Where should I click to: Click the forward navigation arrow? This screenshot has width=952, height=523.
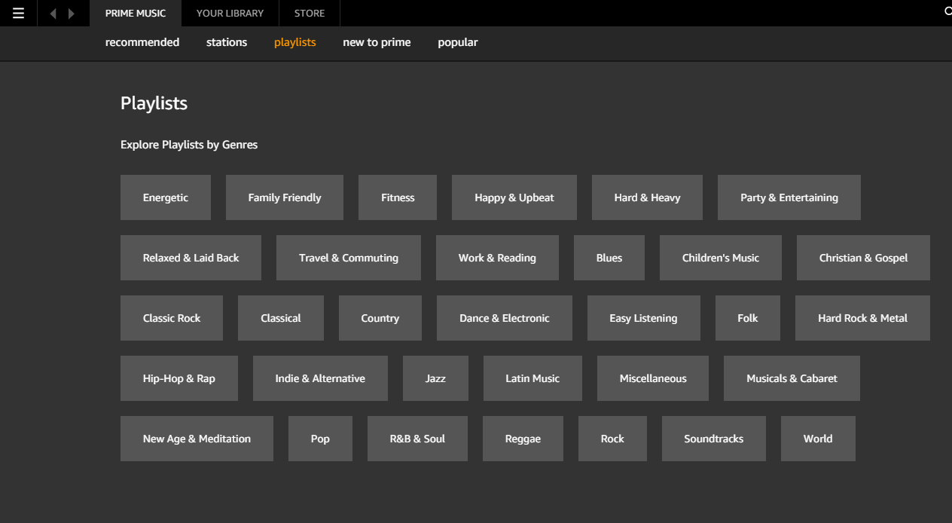tap(72, 13)
